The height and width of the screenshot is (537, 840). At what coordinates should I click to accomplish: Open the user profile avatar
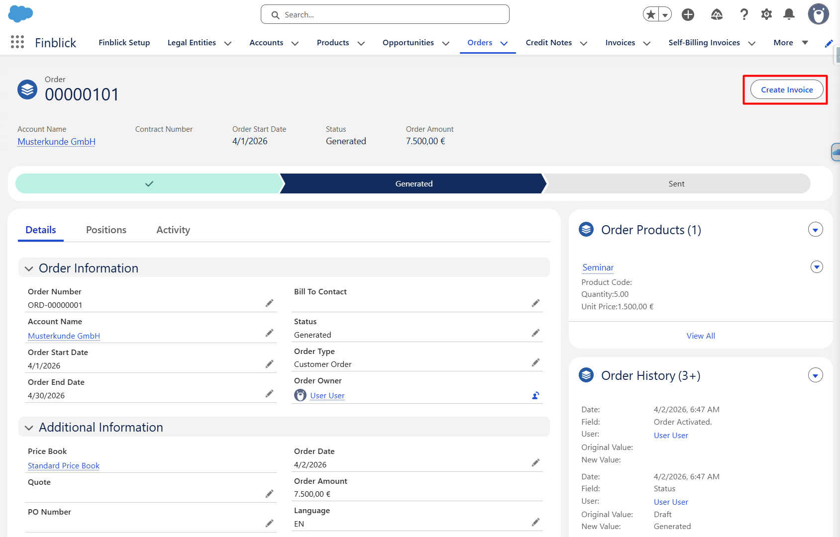818,14
